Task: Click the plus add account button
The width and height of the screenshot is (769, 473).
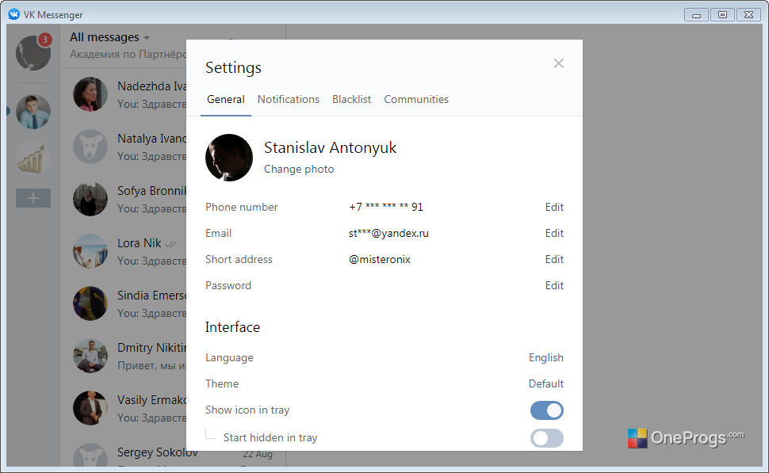Action: coord(33,198)
